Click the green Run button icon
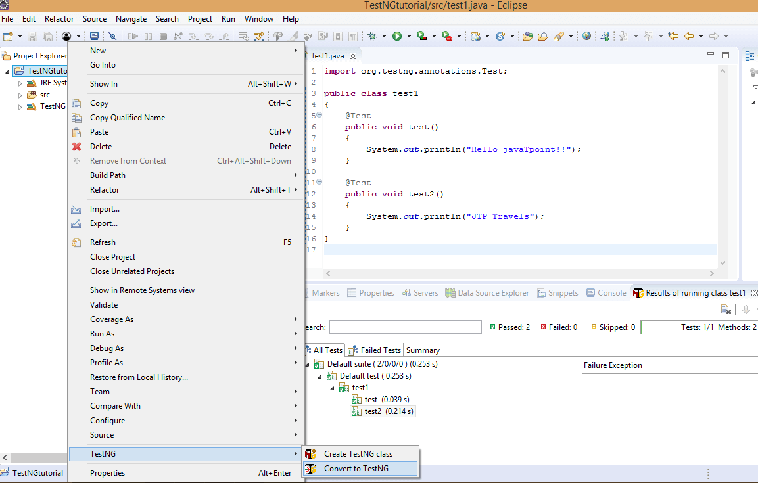 [397, 36]
